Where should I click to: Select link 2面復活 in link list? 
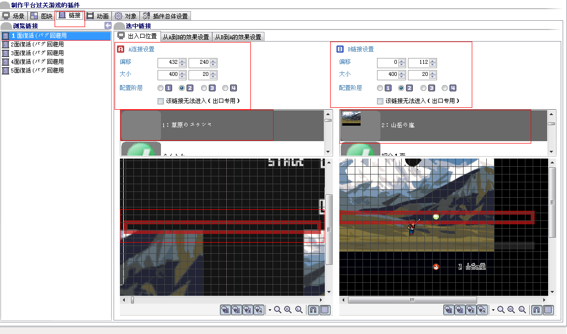point(56,44)
